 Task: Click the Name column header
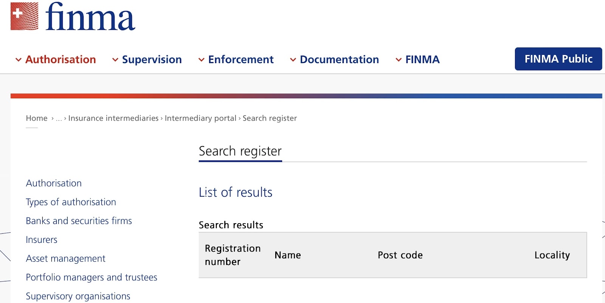(x=288, y=255)
